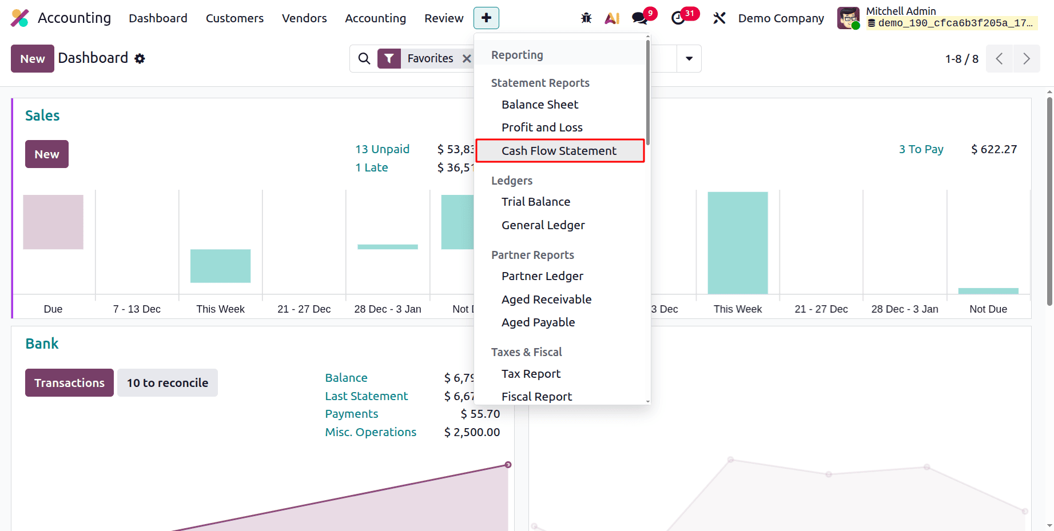Expand the plus menu in the navbar
This screenshot has width=1054, height=531.
(x=486, y=18)
